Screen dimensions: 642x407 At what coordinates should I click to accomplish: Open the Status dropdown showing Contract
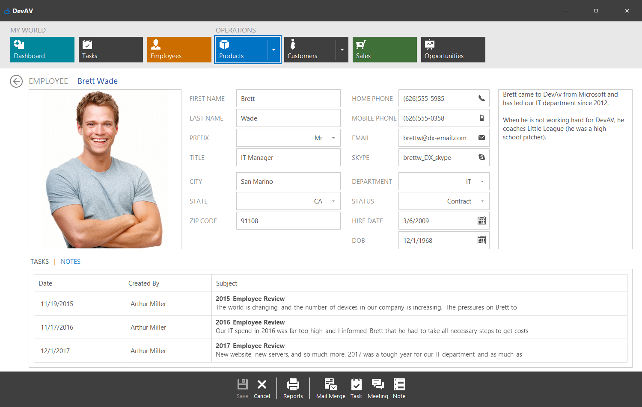click(x=481, y=201)
